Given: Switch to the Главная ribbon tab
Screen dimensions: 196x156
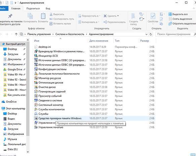Looking at the screenshot, I should pos(16,8).
